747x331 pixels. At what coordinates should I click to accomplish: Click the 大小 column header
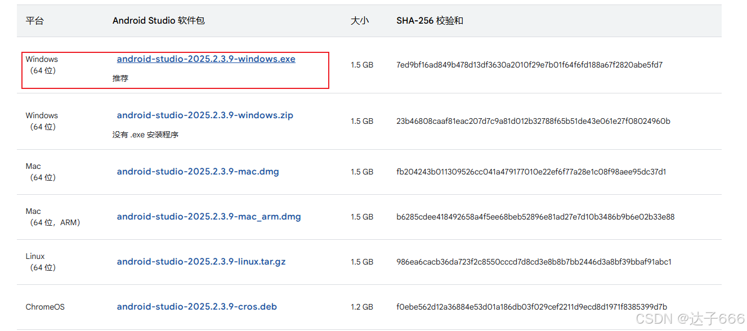360,21
